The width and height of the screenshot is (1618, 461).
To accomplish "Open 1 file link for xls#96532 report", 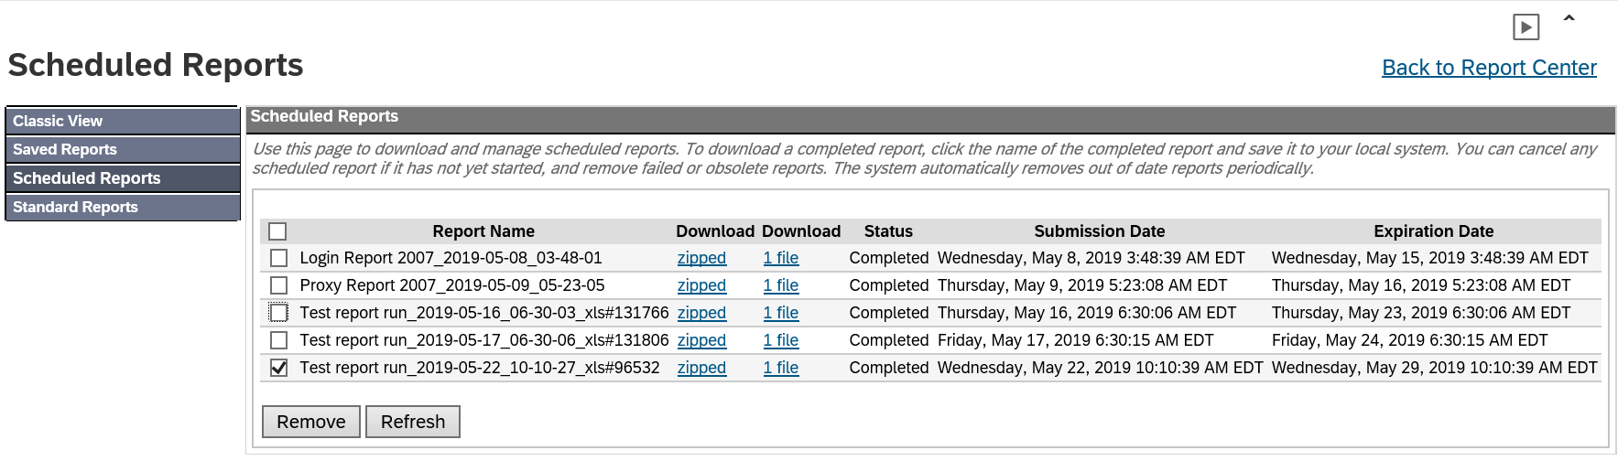I will [781, 368].
